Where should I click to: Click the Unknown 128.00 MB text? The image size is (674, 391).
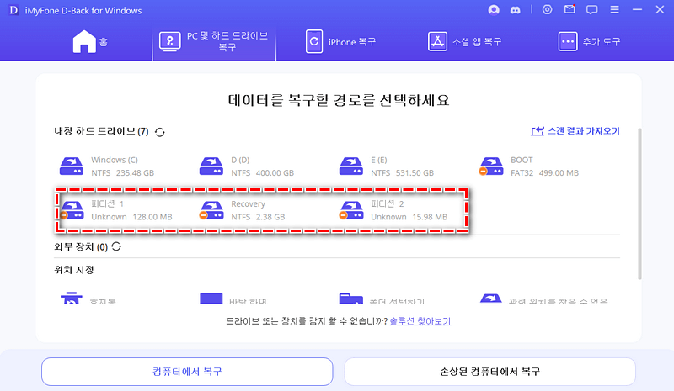(131, 217)
